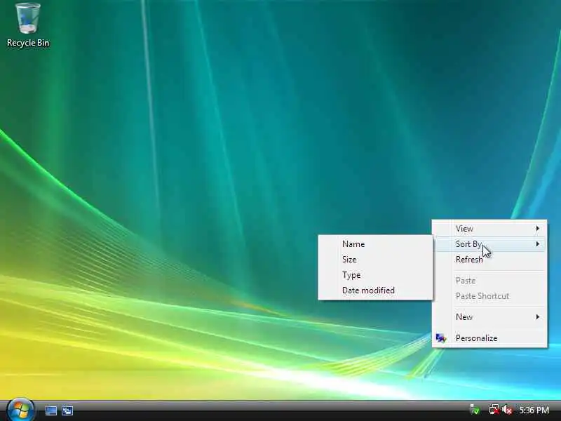Open the Sort By submenu entry
561x421 pixels.
click(x=489, y=244)
